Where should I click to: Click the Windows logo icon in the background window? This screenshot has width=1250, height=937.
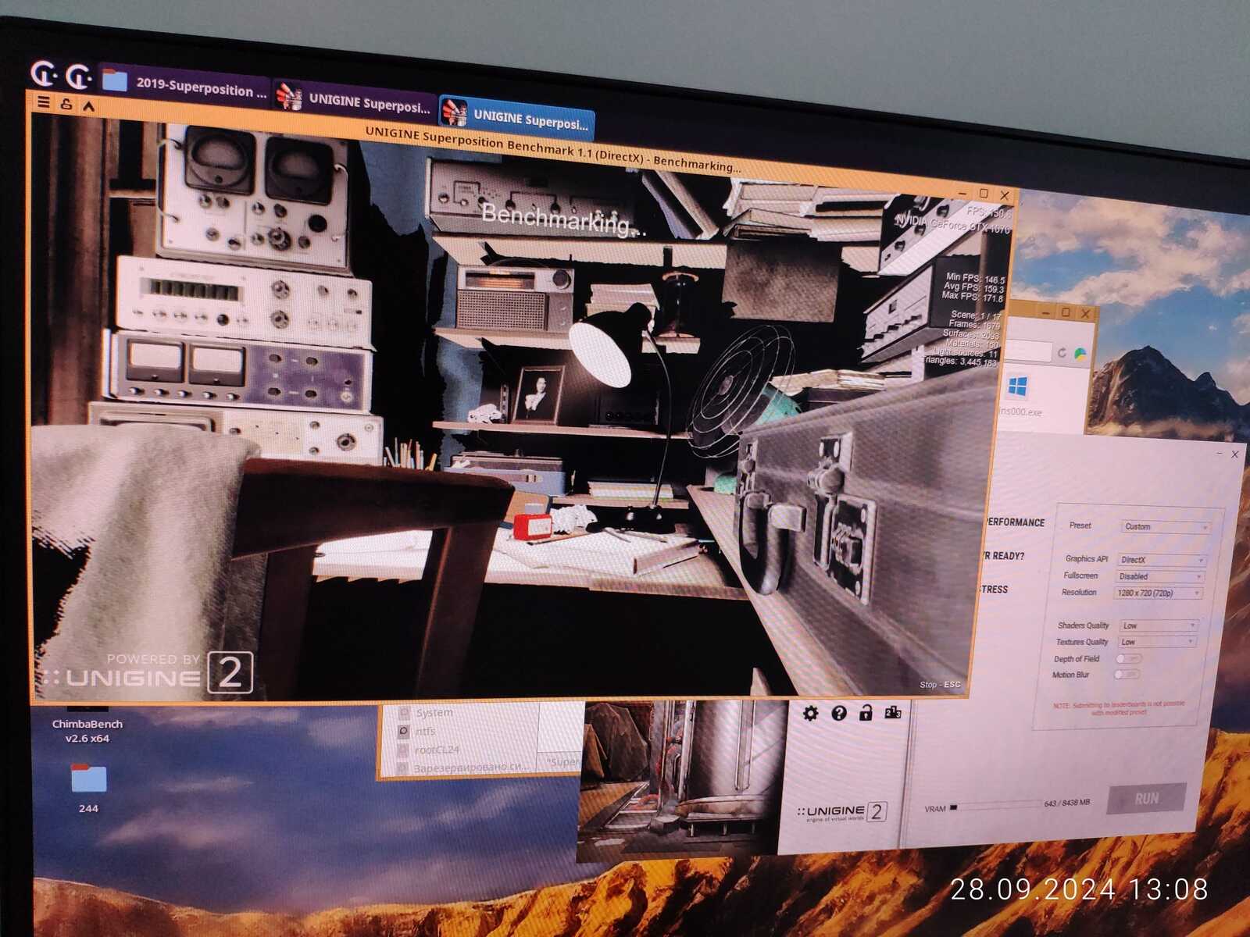(1018, 386)
